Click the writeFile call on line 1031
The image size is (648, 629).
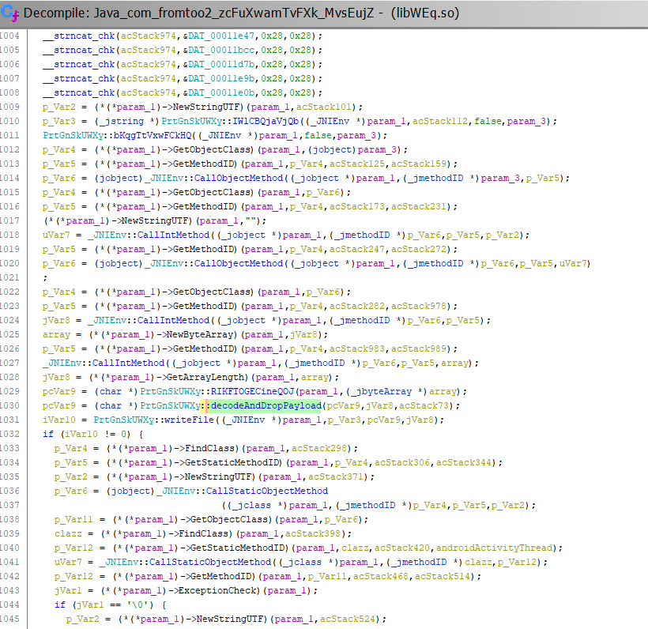point(190,420)
